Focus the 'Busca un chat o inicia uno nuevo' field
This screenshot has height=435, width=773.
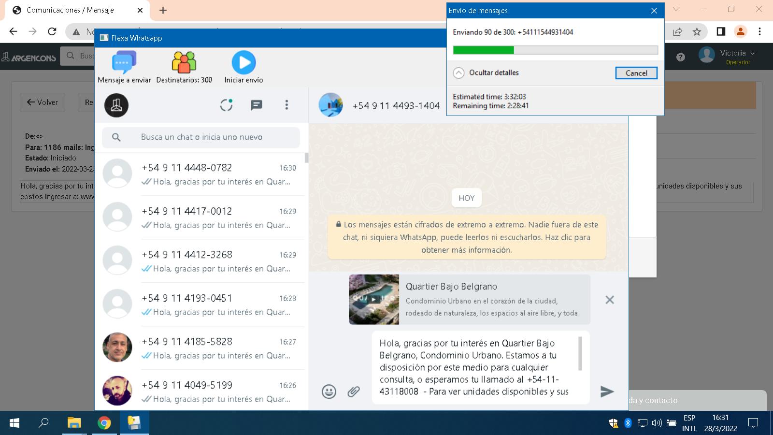[x=201, y=137]
